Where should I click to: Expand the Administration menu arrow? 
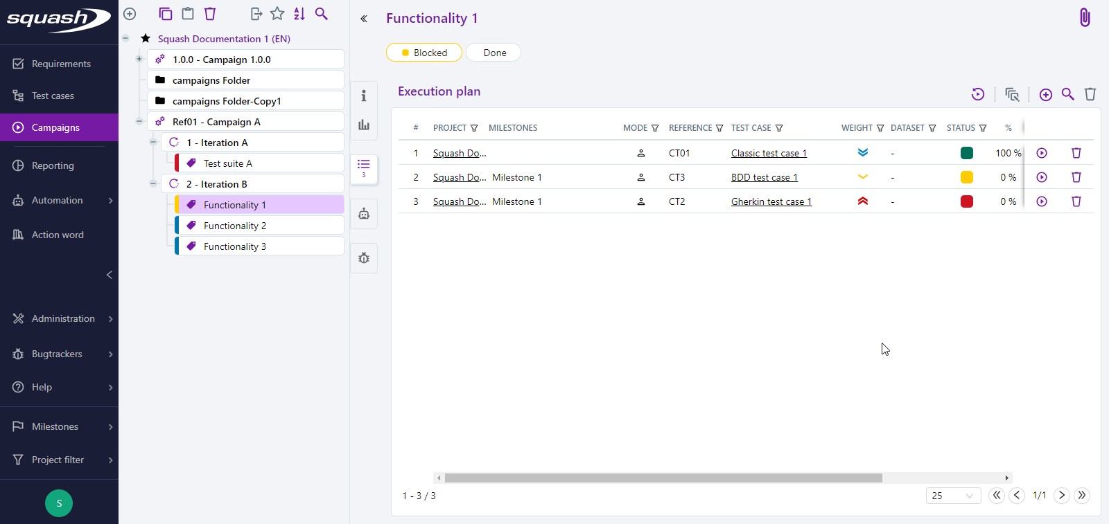[110, 319]
